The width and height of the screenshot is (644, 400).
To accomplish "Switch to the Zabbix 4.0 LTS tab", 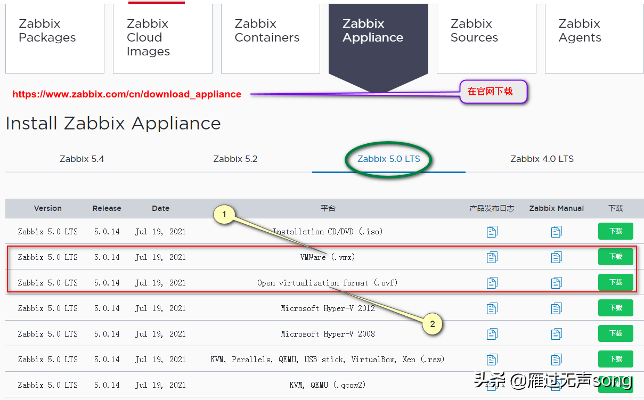I will 542,159.
